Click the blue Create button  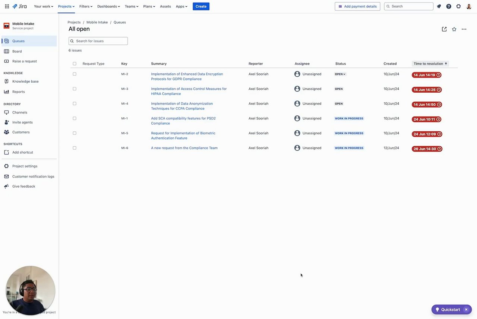coord(201,6)
